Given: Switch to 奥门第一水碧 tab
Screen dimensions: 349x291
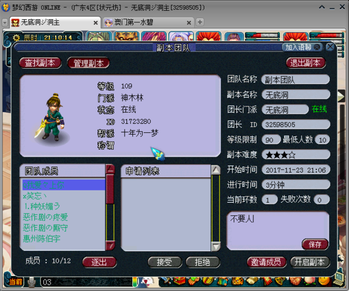Looking at the screenshot, I should point(147,22).
